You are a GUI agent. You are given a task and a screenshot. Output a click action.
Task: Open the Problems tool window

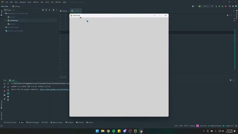click(x=70, y=122)
